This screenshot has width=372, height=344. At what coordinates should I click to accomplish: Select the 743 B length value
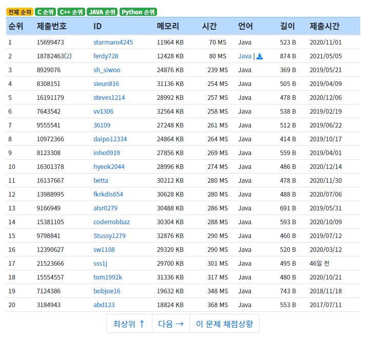tap(288, 291)
